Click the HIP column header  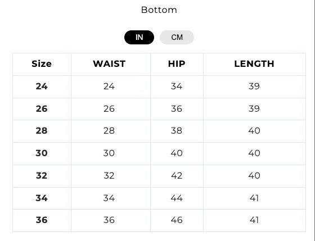[177, 64]
